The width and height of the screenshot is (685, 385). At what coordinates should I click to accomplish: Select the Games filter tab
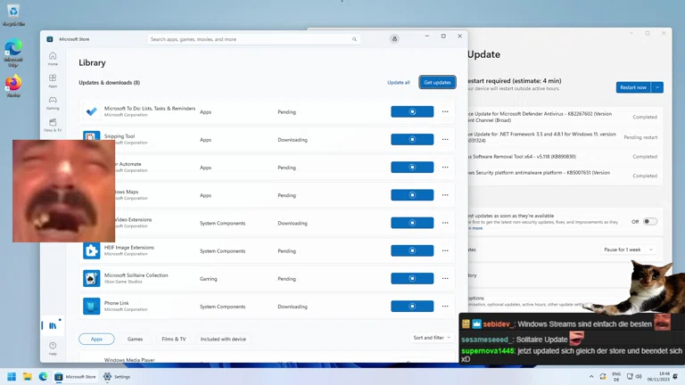tap(135, 339)
